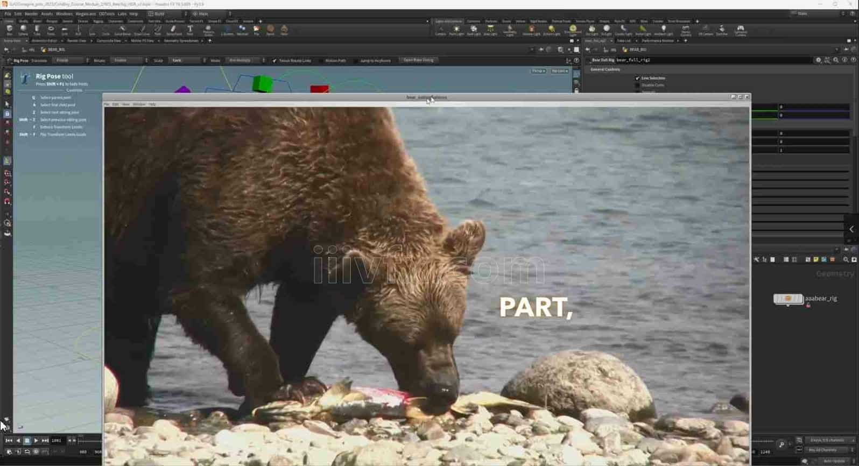The image size is (859, 466).
Task: Open the No cam camera dropdown
Action: tap(559, 70)
